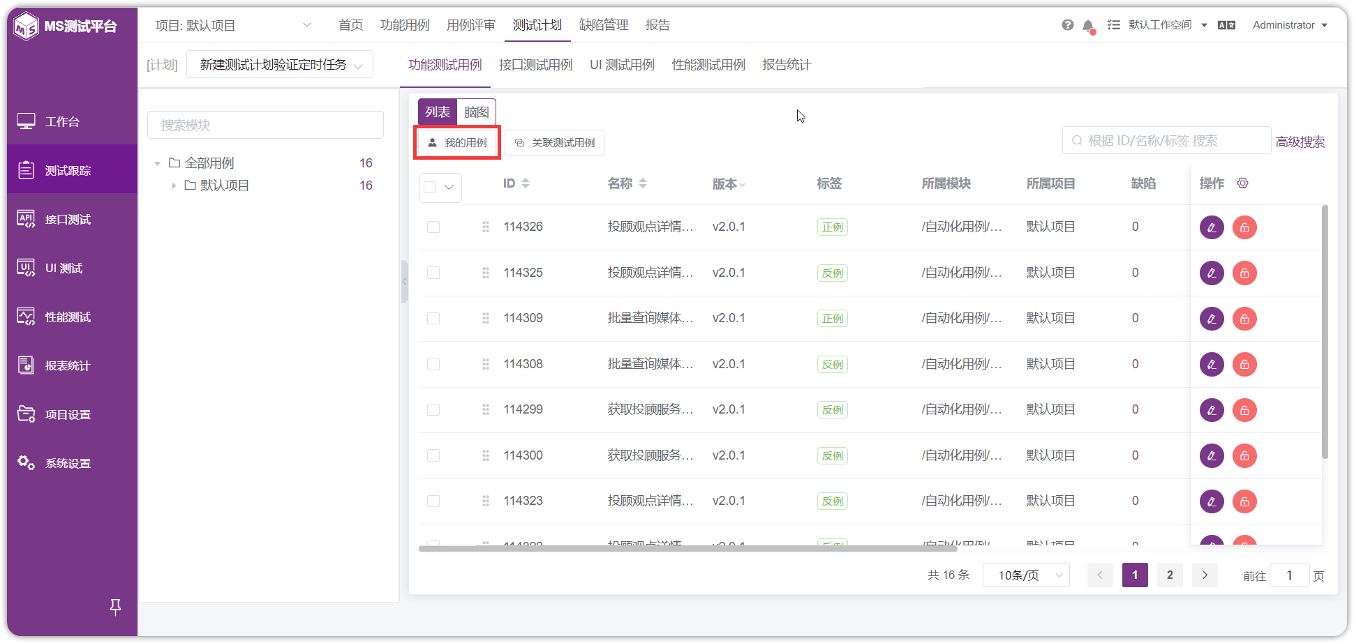
Task: Edit test case 114300
Action: [1212, 455]
